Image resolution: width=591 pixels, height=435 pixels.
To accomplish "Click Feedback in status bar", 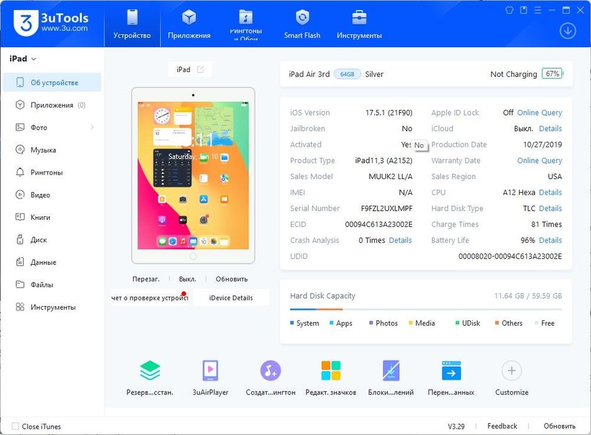I will (x=502, y=426).
